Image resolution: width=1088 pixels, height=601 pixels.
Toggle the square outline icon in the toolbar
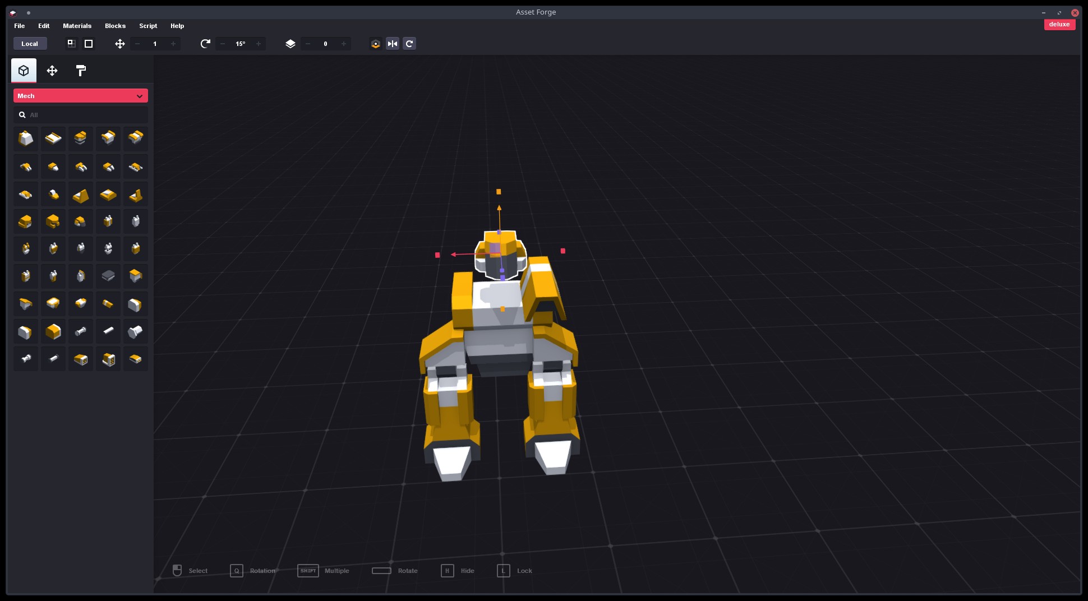(89, 44)
